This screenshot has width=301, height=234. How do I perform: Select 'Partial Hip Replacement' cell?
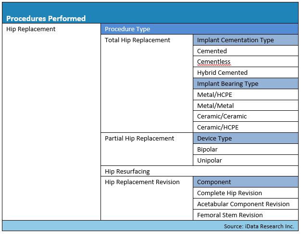(x=147, y=149)
